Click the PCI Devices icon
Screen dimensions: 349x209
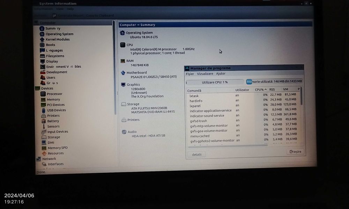(43, 105)
